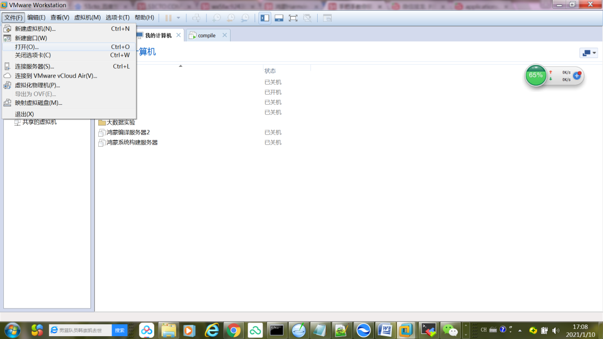This screenshot has height=339, width=603.
Task: Click the take snapshot toolbar icon
Action: [x=217, y=18]
